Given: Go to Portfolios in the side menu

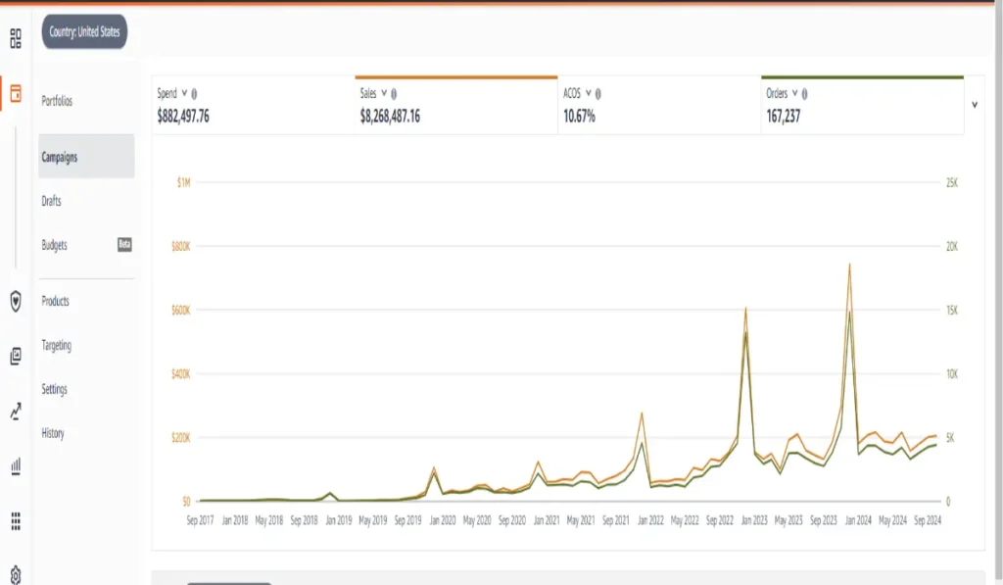Looking at the screenshot, I should click(x=57, y=102).
